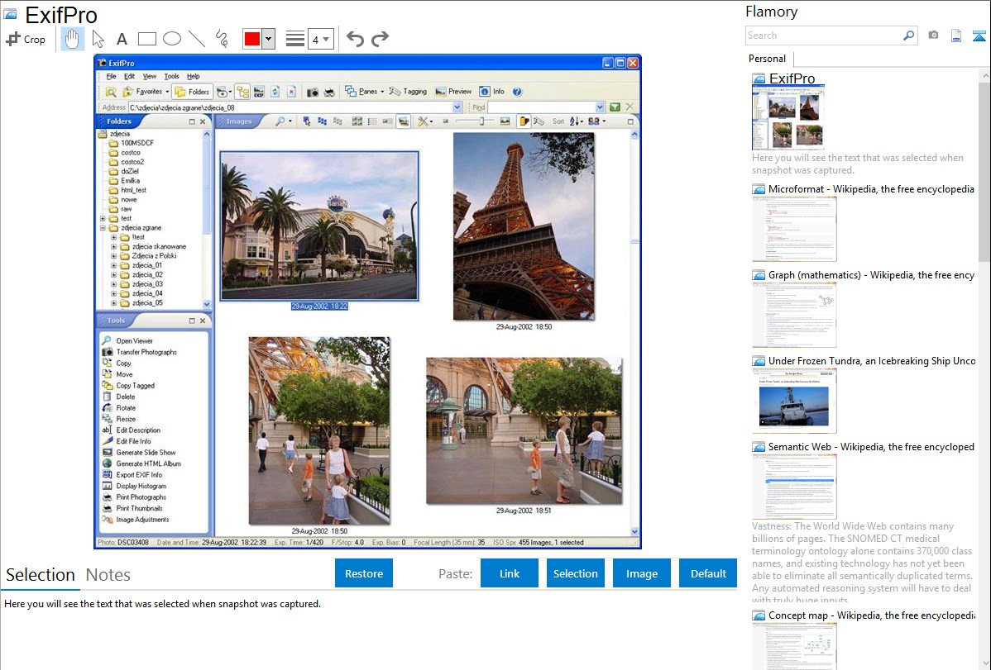Click the camera capture icon

pos(933,36)
